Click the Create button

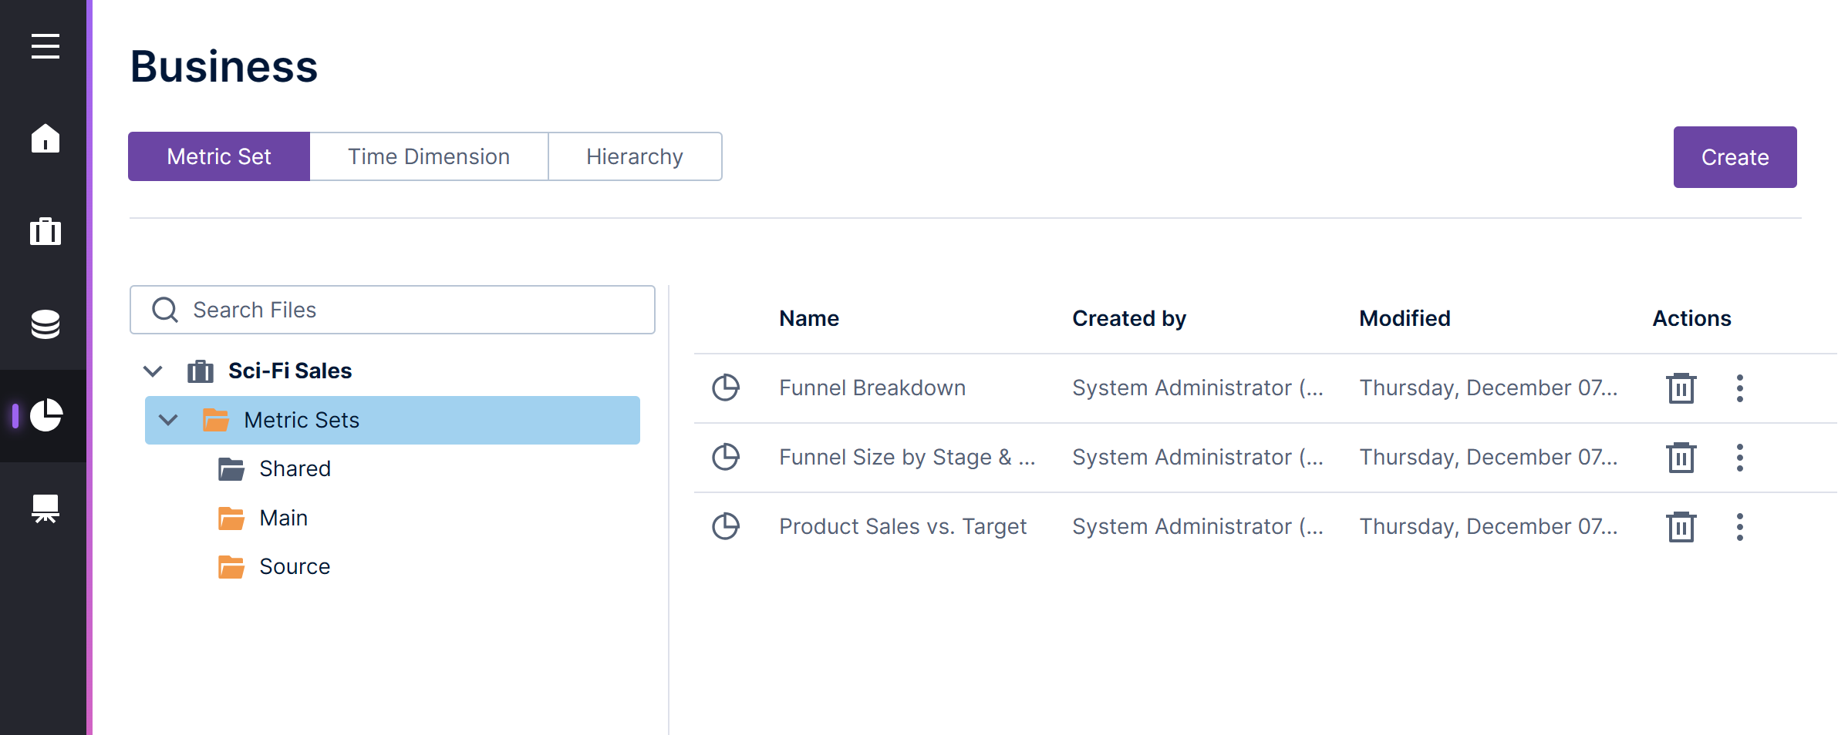point(1735,157)
